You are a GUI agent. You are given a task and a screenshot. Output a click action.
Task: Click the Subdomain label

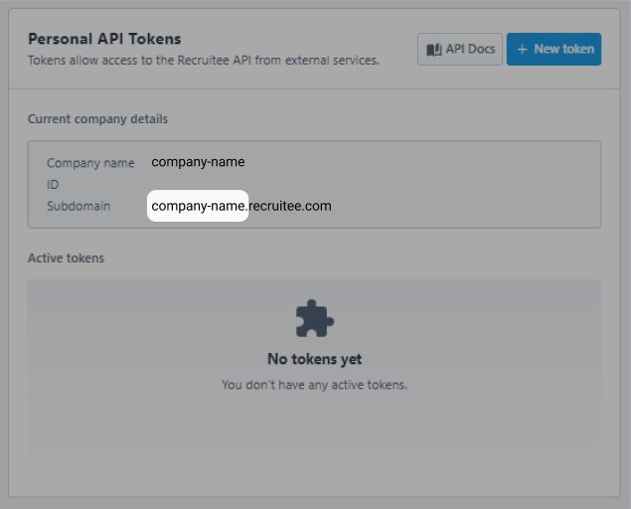point(79,207)
